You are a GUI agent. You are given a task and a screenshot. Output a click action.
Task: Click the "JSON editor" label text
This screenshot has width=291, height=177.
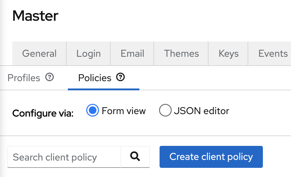tap(201, 111)
